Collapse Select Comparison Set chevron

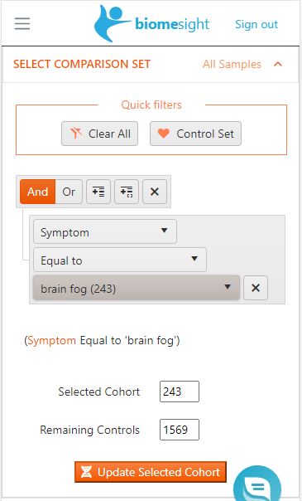tap(278, 64)
